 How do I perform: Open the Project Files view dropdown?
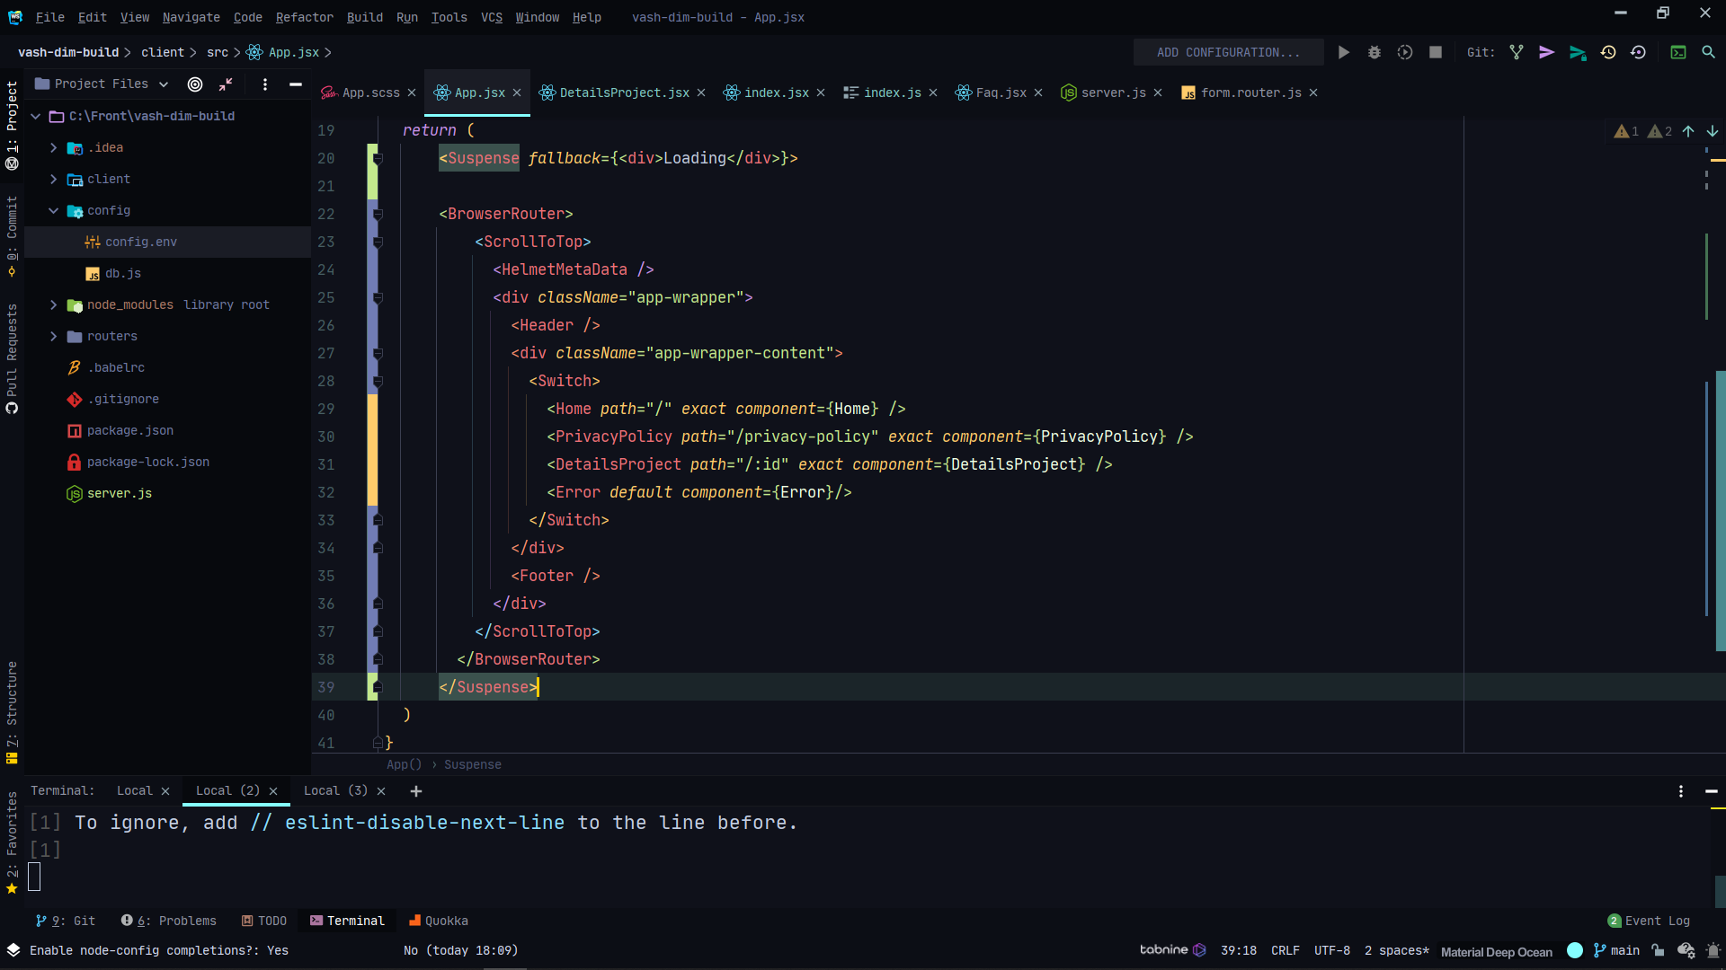point(164,84)
